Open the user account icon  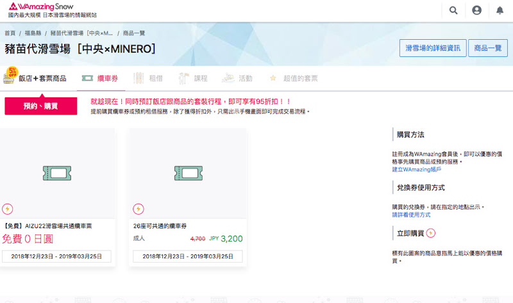click(476, 10)
